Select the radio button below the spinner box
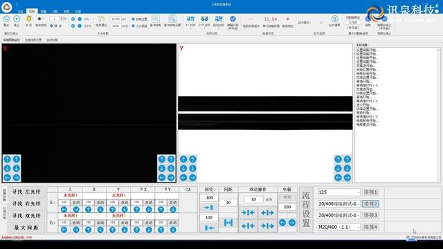The height and width of the screenshot is (249, 443). point(51,26)
